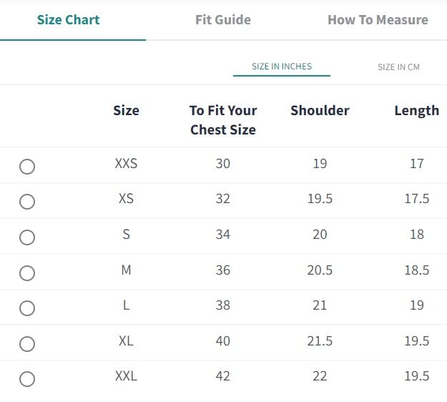This screenshot has height=402, width=447.
Task: Open the Fit Guide tab
Action: click(223, 20)
